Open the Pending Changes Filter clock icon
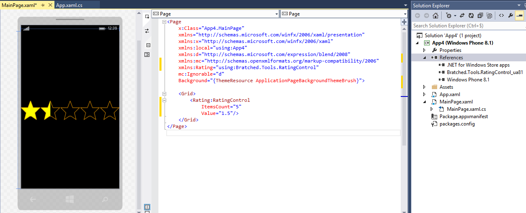 (449, 16)
